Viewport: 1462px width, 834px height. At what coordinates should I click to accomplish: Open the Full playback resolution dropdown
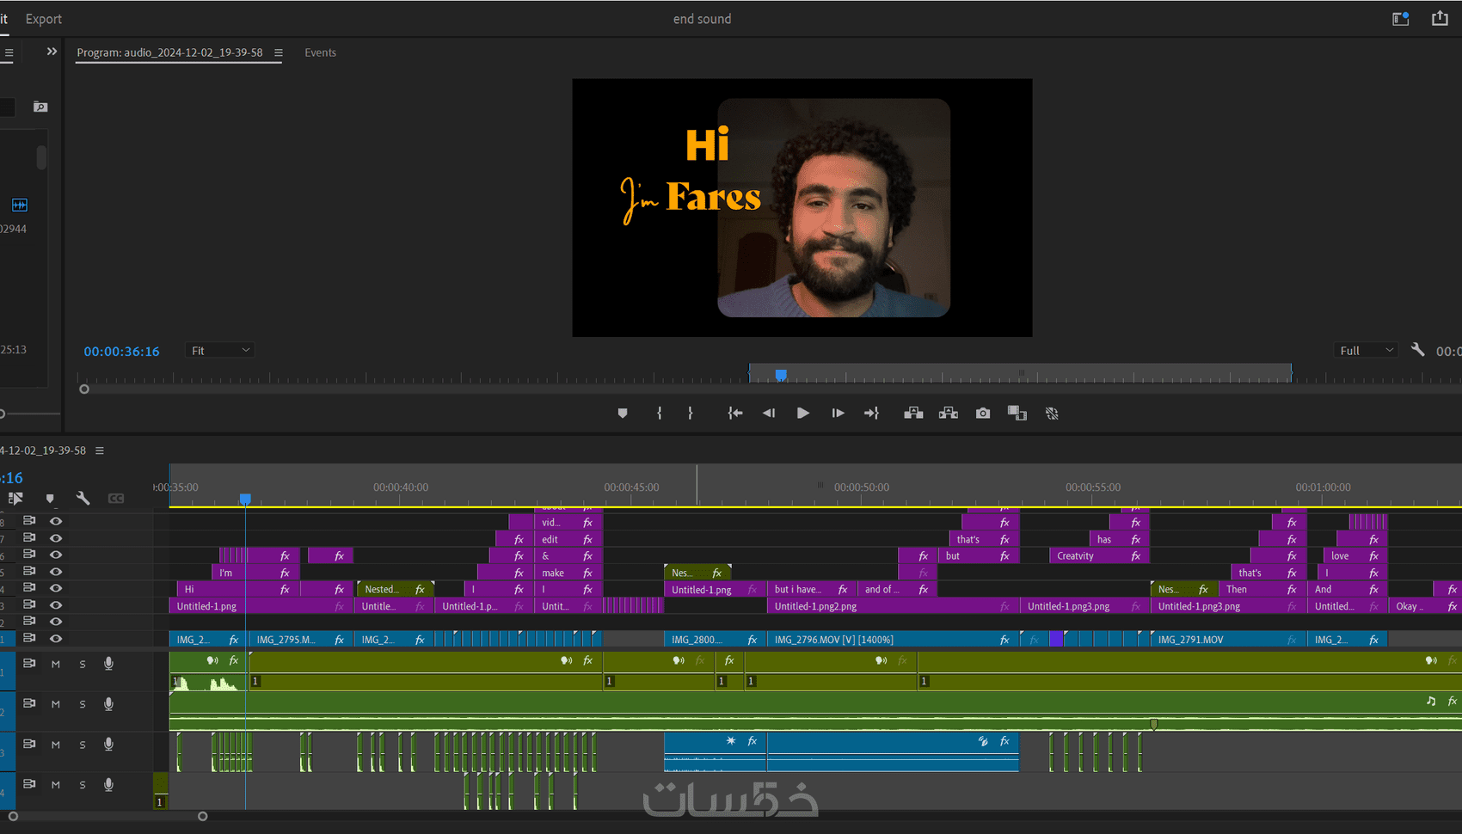coord(1365,351)
